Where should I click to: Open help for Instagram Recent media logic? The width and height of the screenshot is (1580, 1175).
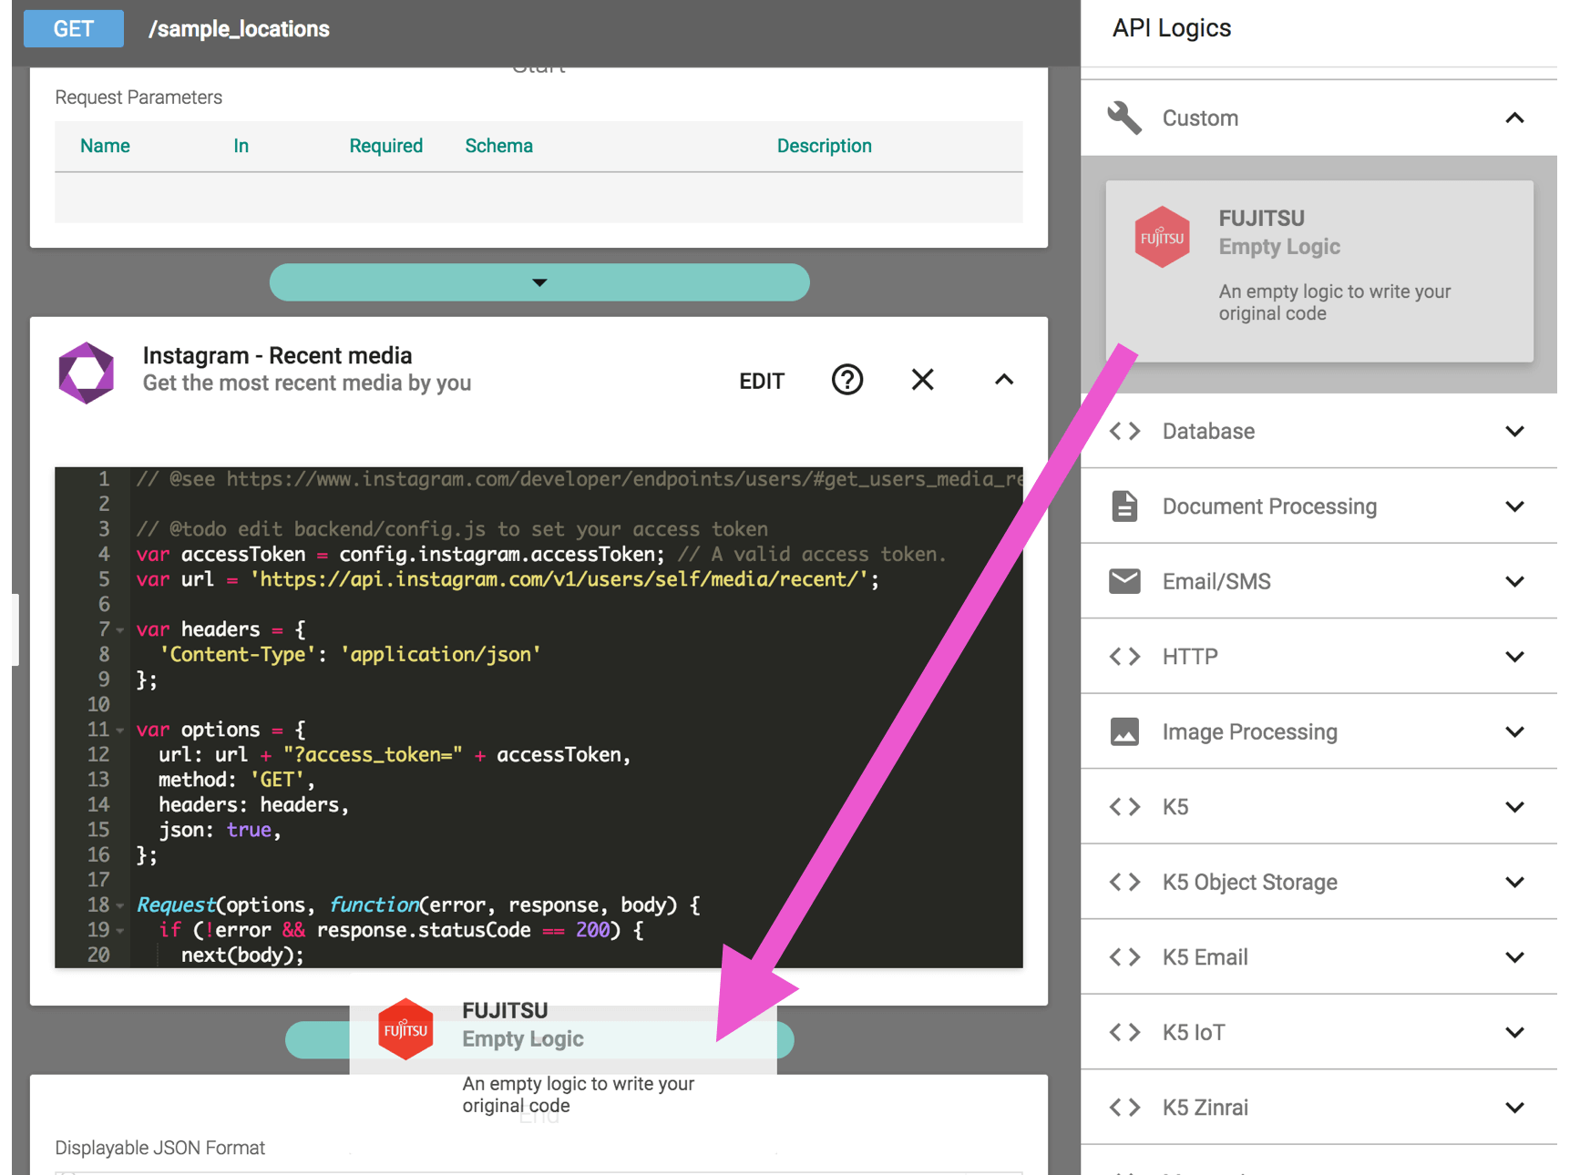pyautogui.click(x=847, y=380)
